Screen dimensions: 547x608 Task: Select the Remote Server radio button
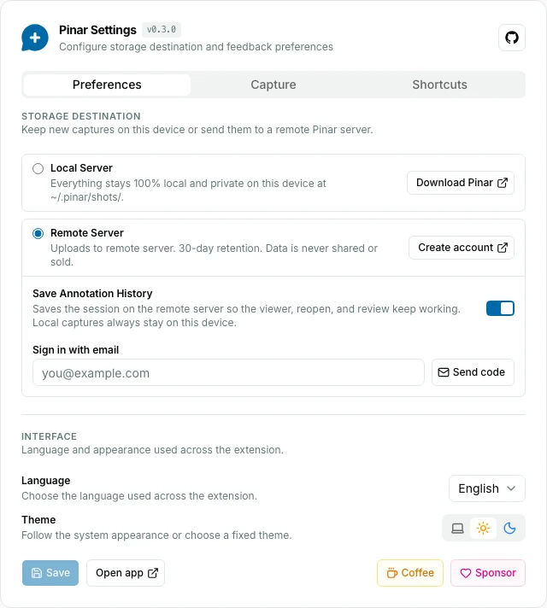tap(38, 233)
